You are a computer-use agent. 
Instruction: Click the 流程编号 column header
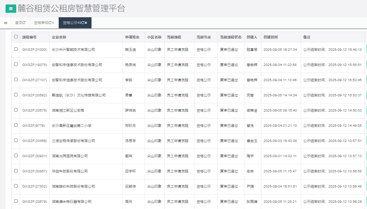point(29,37)
